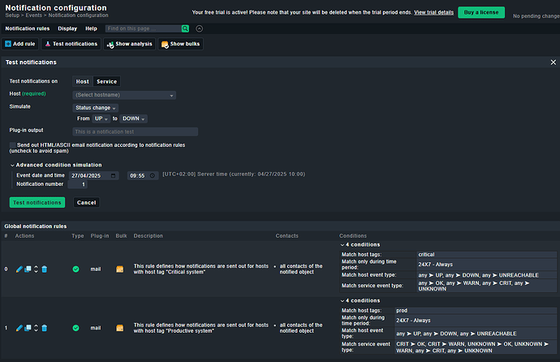Open the Select hostname dropdown
560x362 pixels.
124,95
